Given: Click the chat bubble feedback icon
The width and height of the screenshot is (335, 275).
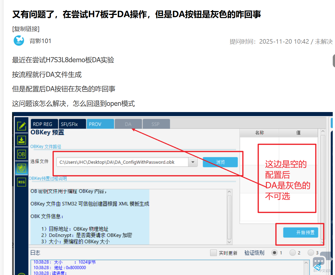Looking at the screenshot, I should 318,261.
